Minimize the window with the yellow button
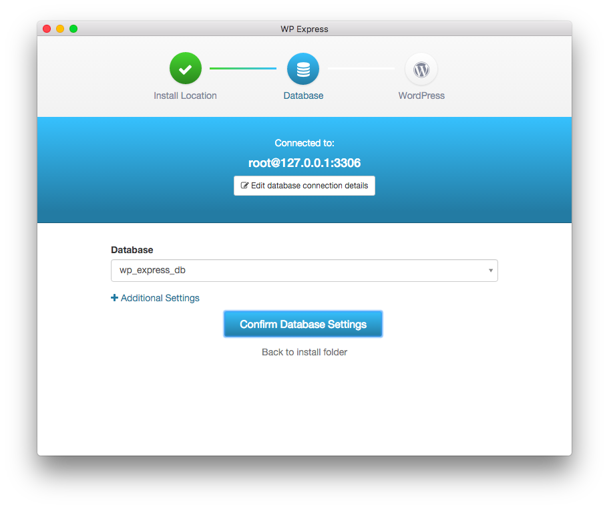The width and height of the screenshot is (609, 509). tap(60, 29)
